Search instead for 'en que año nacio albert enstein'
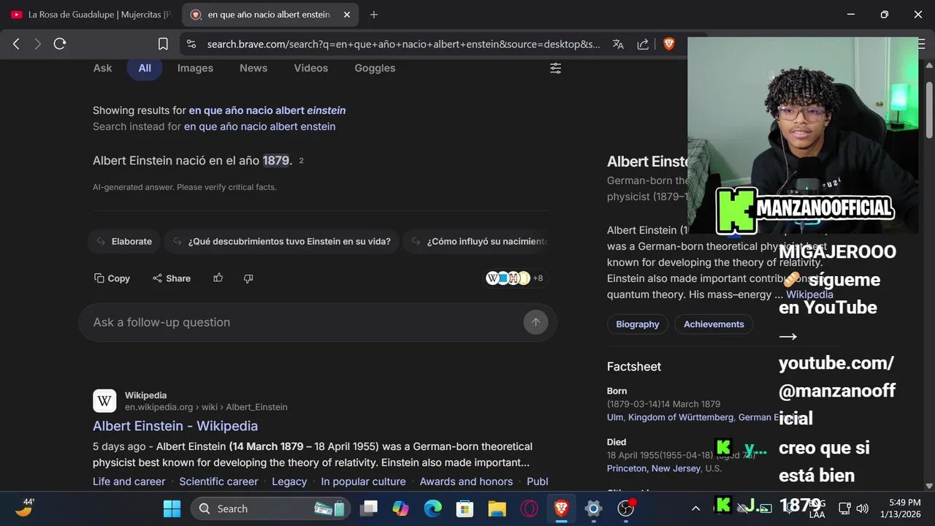 [x=259, y=126]
